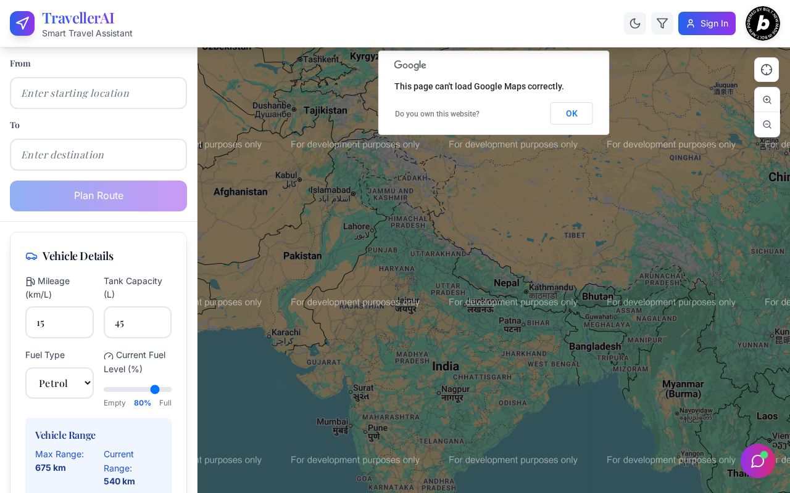Click the car icon beside Vehicle Details
Screen dimensions: 790x493
point(31,256)
